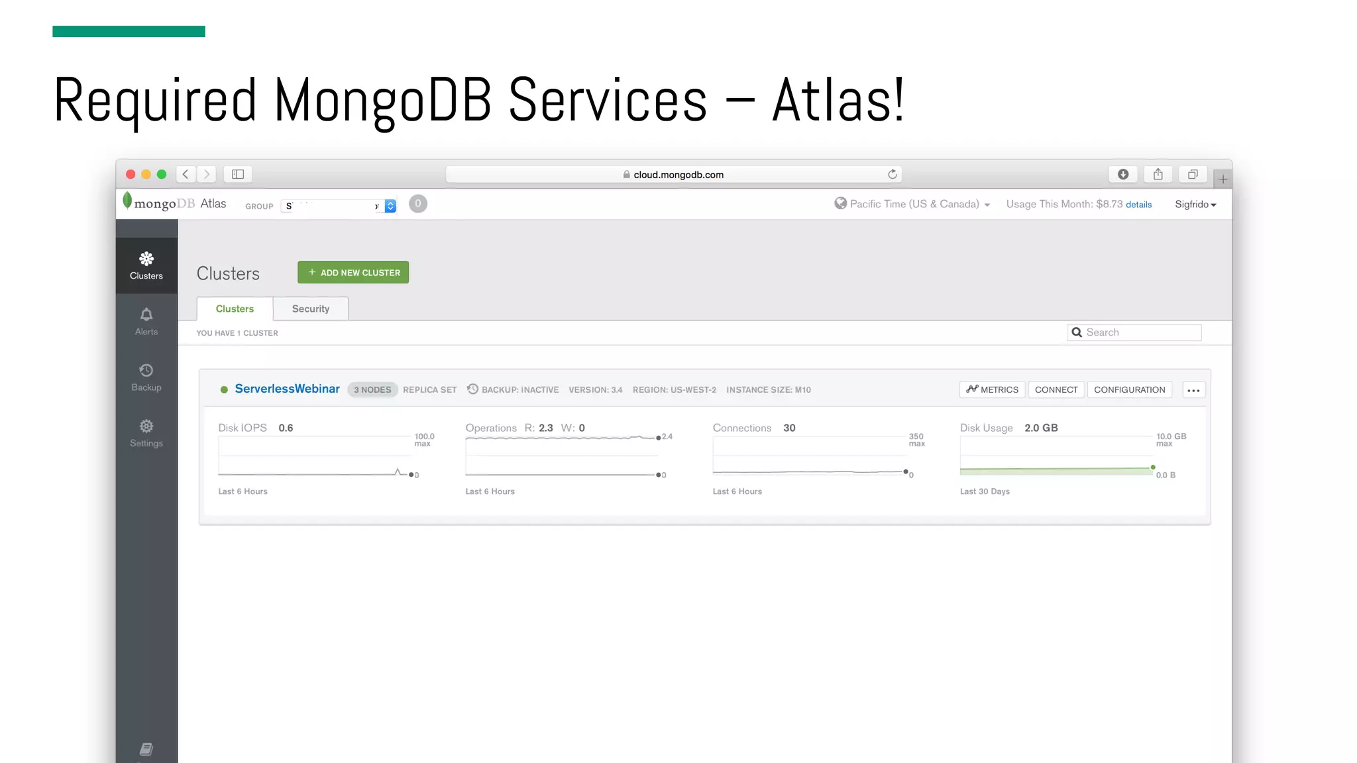Switch to the Security tab

click(x=311, y=309)
